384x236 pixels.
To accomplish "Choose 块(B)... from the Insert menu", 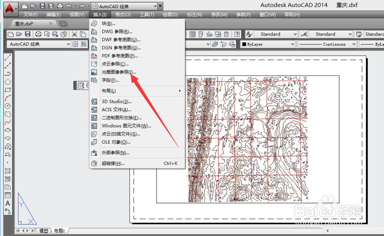I will point(137,23).
